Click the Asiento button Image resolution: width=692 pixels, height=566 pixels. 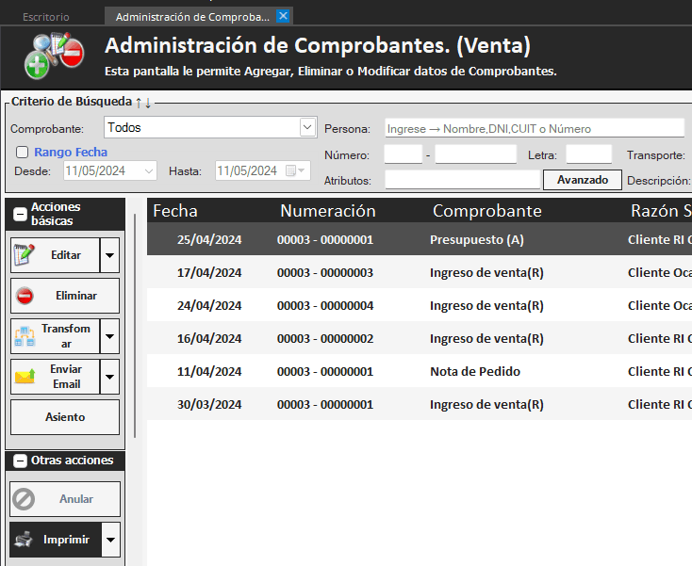[x=65, y=417]
